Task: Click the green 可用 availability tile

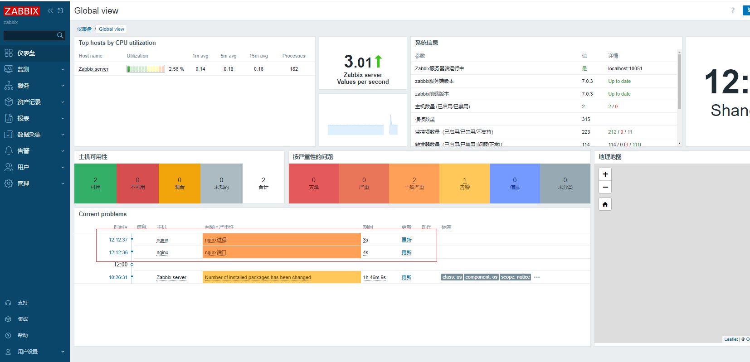Action: [95, 183]
